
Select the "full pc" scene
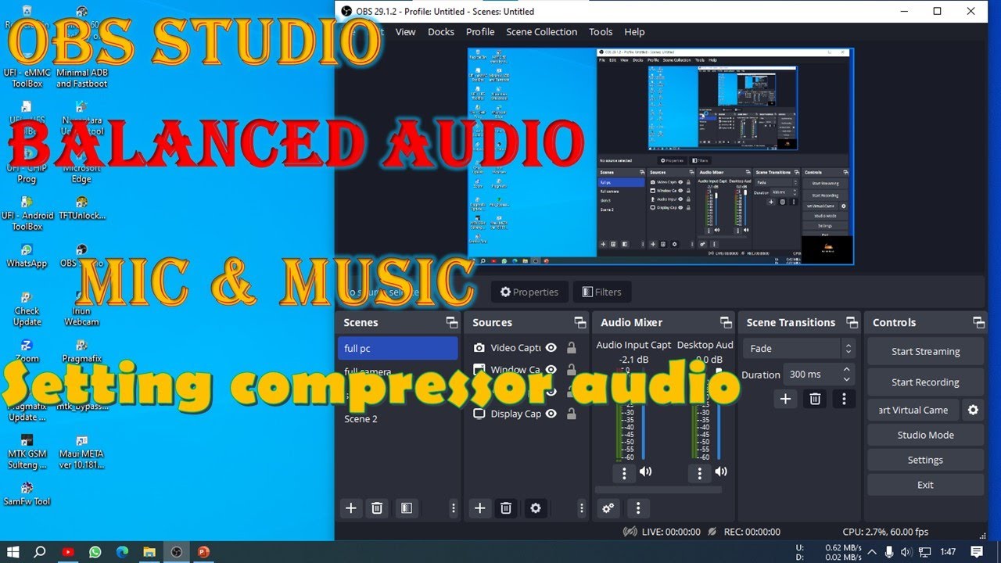[400, 348]
